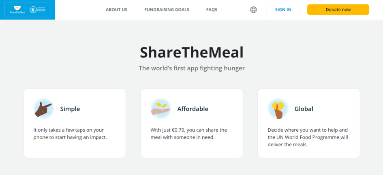Viewport: 383px width, 175px height.
Task: Click the €0.70 amount in Affordable card
Action: click(x=180, y=130)
